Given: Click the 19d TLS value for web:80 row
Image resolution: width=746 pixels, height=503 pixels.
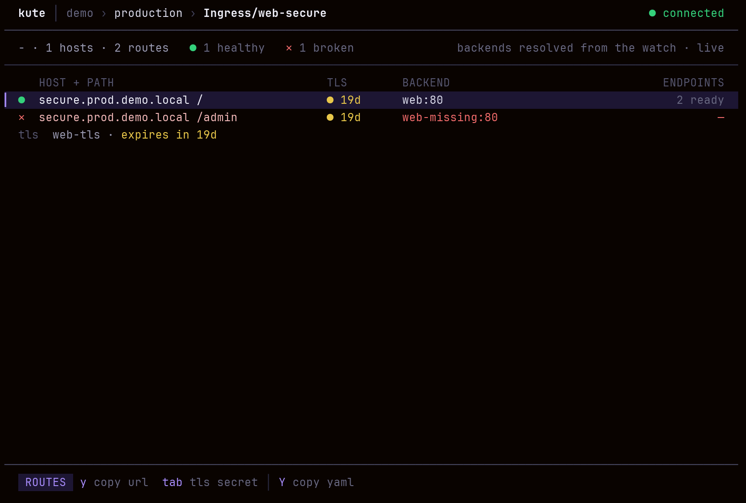Looking at the screenshot, I should point(351,100).
